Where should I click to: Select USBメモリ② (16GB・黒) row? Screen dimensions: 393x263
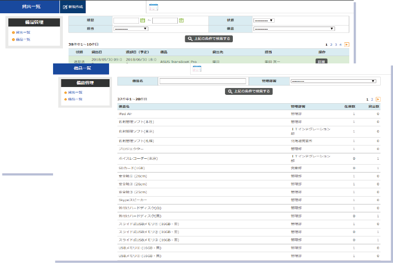pos(249,256)
